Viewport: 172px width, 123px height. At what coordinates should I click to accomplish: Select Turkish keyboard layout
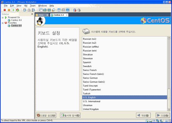pyautogui.click(x=124, y=94)
